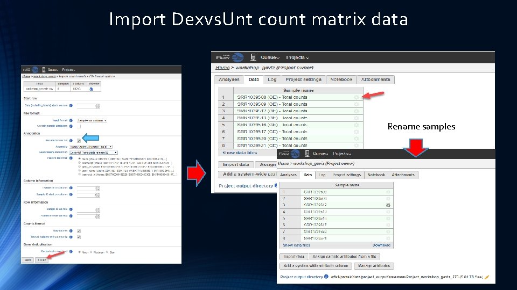Screen dimensions: 517x290
Task: Select the transcript feature identifier radio button
Action: tap(80, 163)
